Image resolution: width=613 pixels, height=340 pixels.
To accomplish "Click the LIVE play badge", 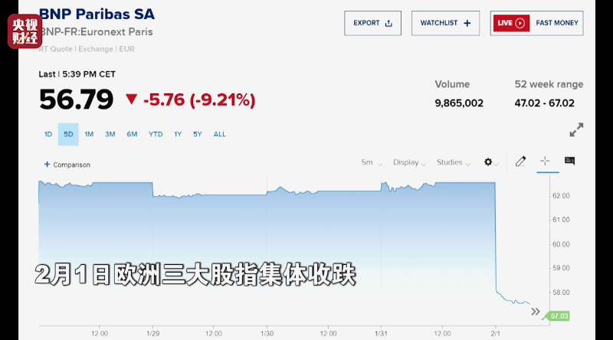I will (x=511, y=23).
